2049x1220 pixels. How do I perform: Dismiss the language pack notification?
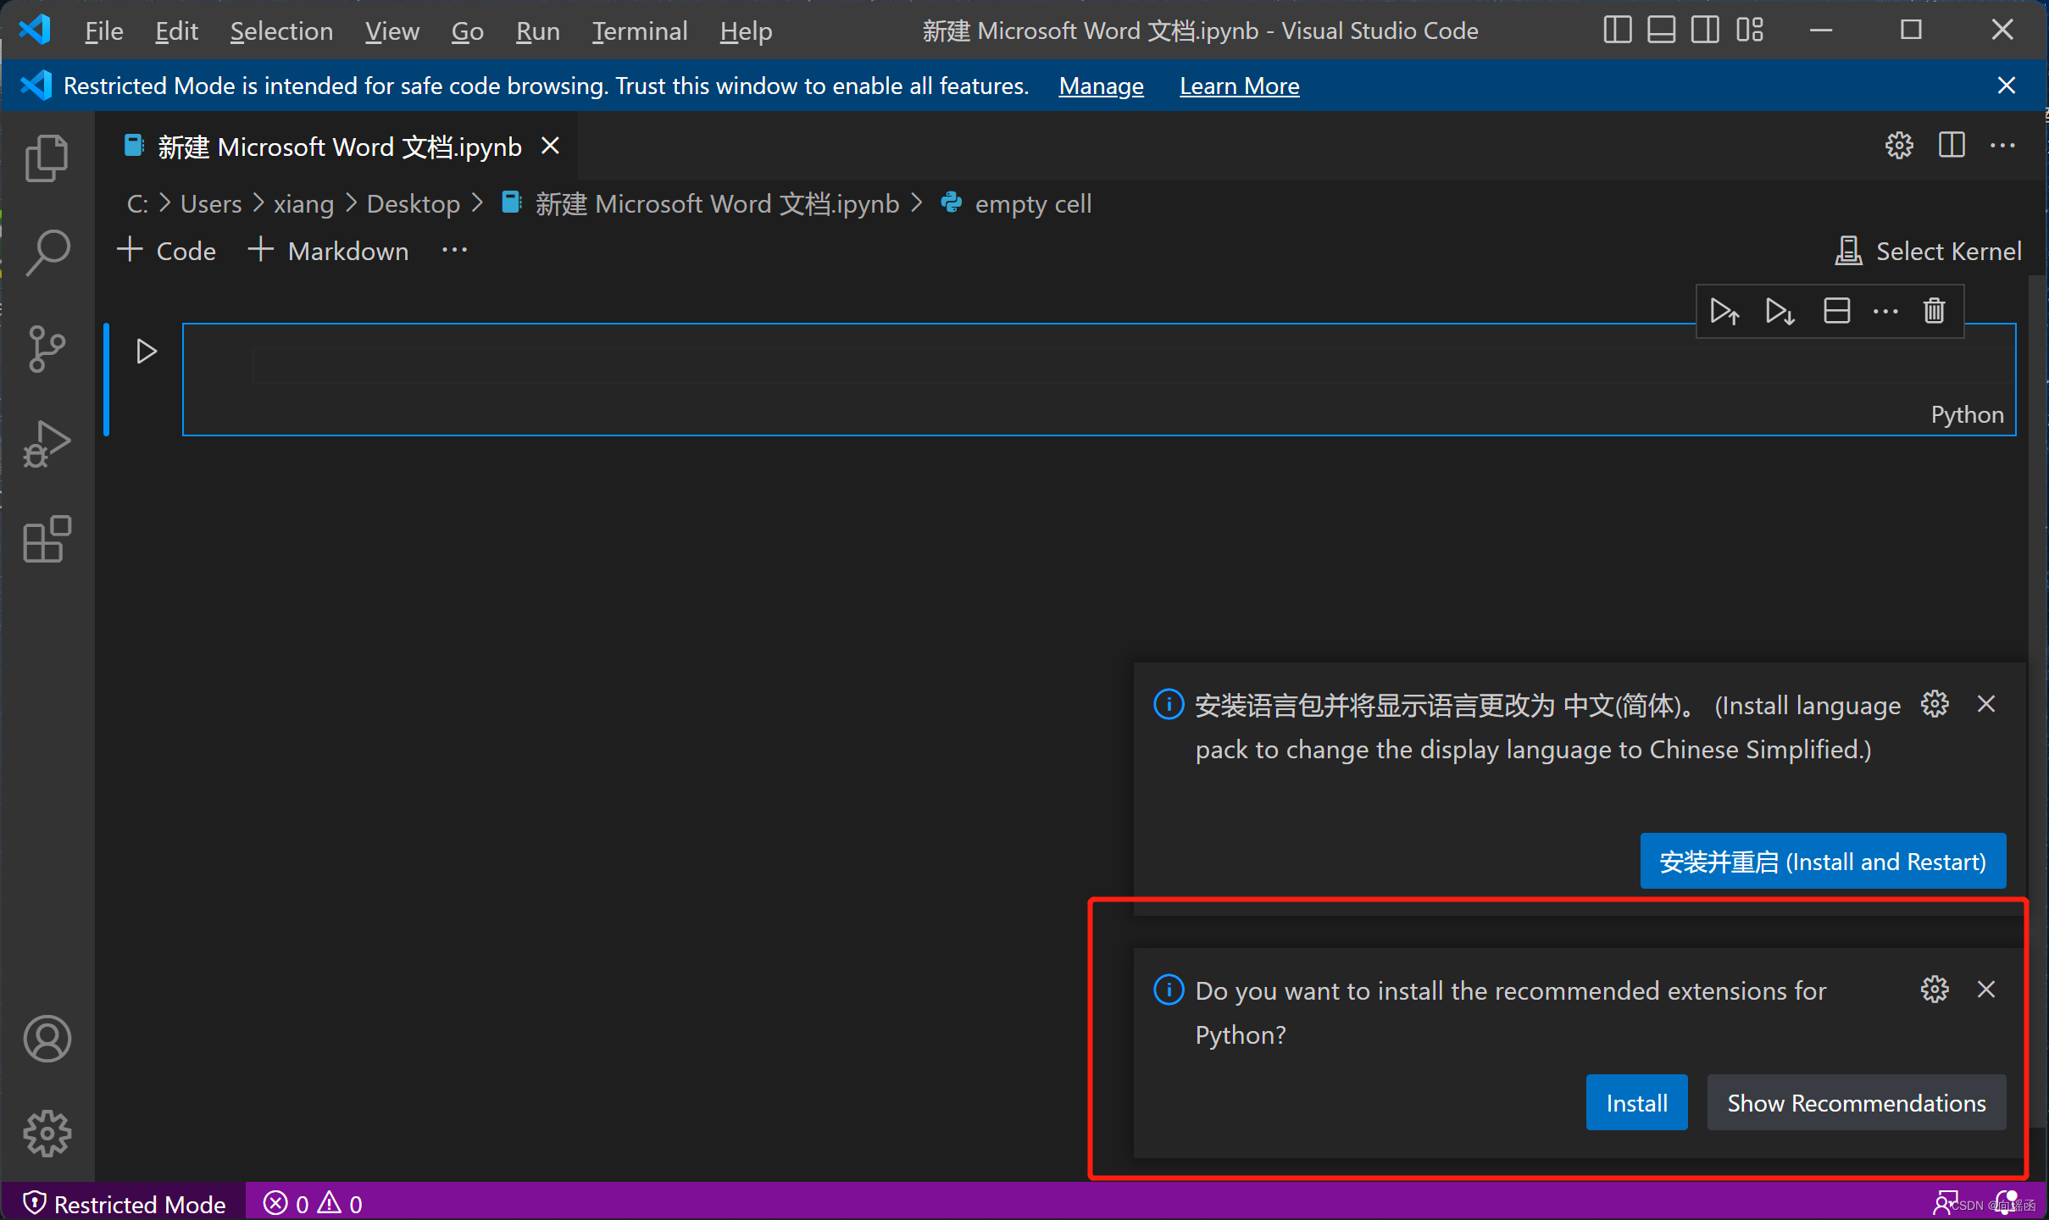click(1985, 704)
